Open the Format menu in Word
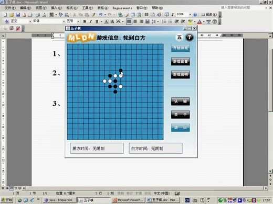The width and height of the screenshot is (273, 204). (72, 8)
